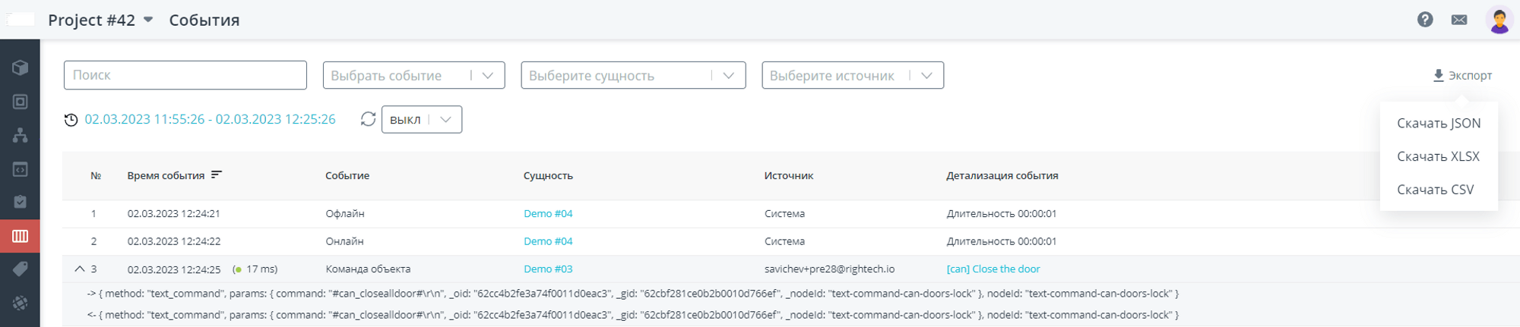The width and height of the screenshot is (1520, 327).
Task: Choose Скачать JSON from export menu
Action: click(1439, 123)
